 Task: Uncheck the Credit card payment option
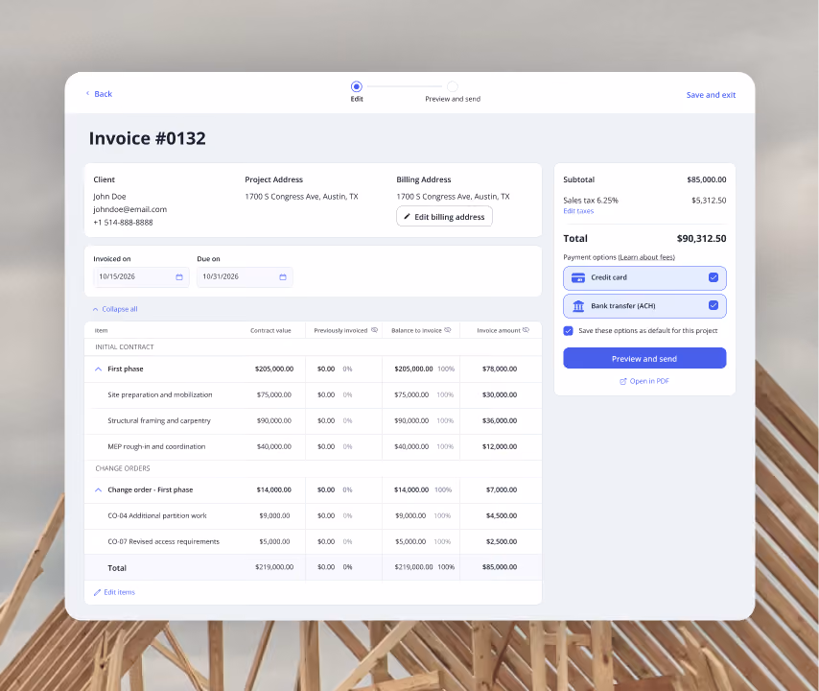[713, 277]
